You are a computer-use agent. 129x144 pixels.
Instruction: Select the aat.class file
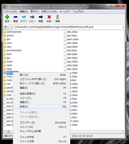(71, 58)
